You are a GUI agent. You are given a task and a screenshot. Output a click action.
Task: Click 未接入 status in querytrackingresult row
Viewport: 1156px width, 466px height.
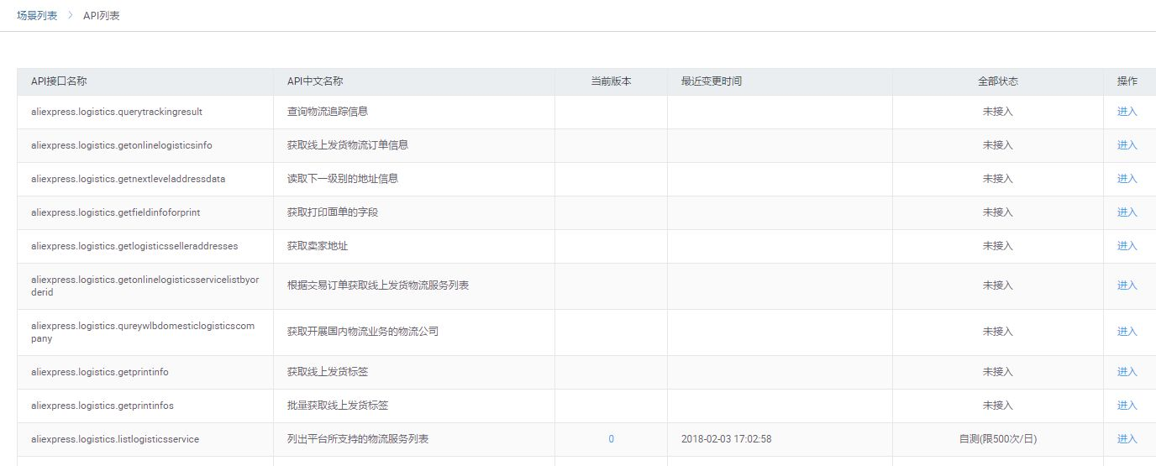click(998, 112)
